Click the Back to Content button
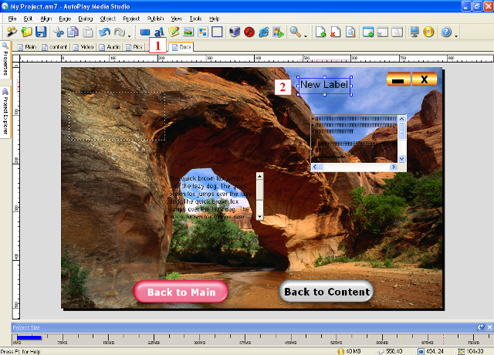 [326, 292]
